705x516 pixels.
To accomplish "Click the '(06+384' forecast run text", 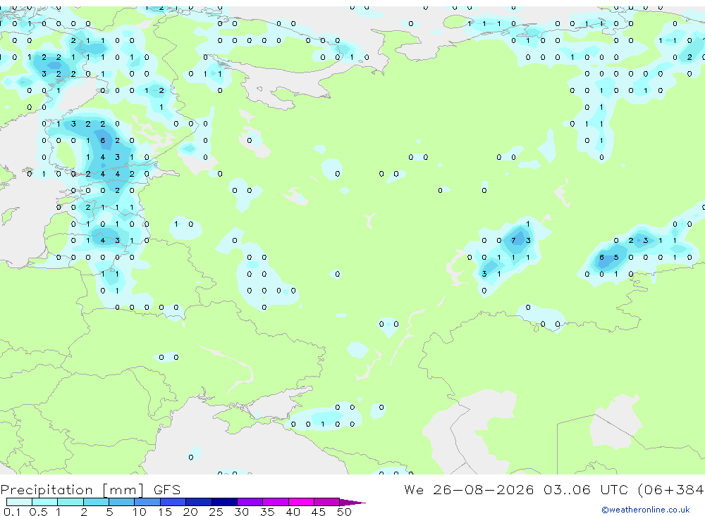I will [x=671, y=489].
